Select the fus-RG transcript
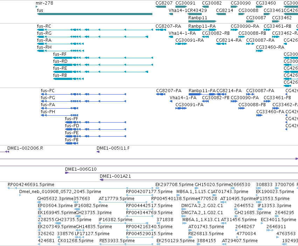 92,37
